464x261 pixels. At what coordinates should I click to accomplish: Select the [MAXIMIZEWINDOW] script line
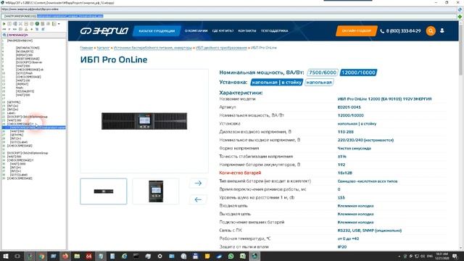20,41
